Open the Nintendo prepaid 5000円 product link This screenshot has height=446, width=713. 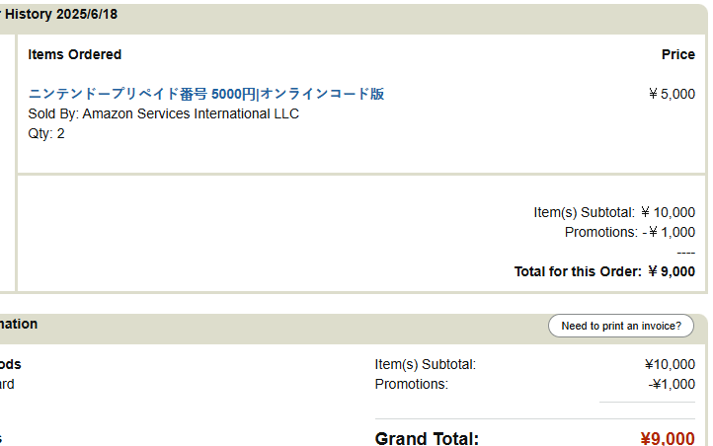click(206, 94)
